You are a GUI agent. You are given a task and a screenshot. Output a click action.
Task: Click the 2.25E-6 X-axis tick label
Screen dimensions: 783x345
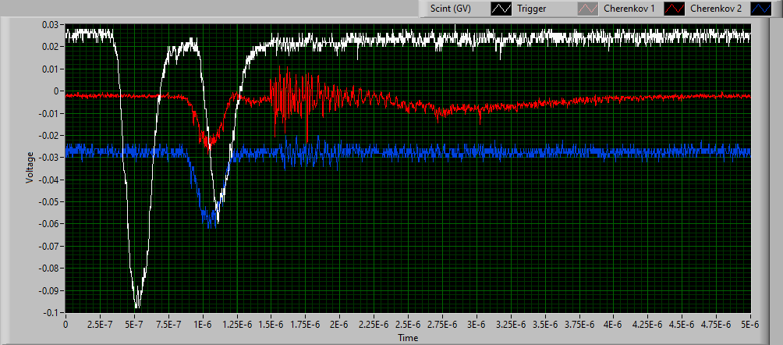[x=374, y=324]
